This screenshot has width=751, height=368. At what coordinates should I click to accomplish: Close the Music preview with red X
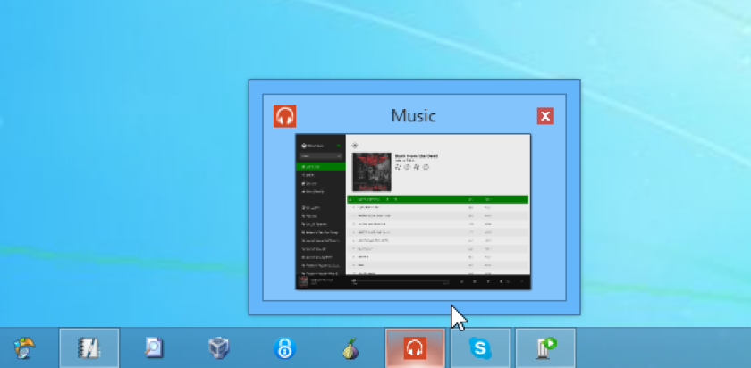[545, 116]
